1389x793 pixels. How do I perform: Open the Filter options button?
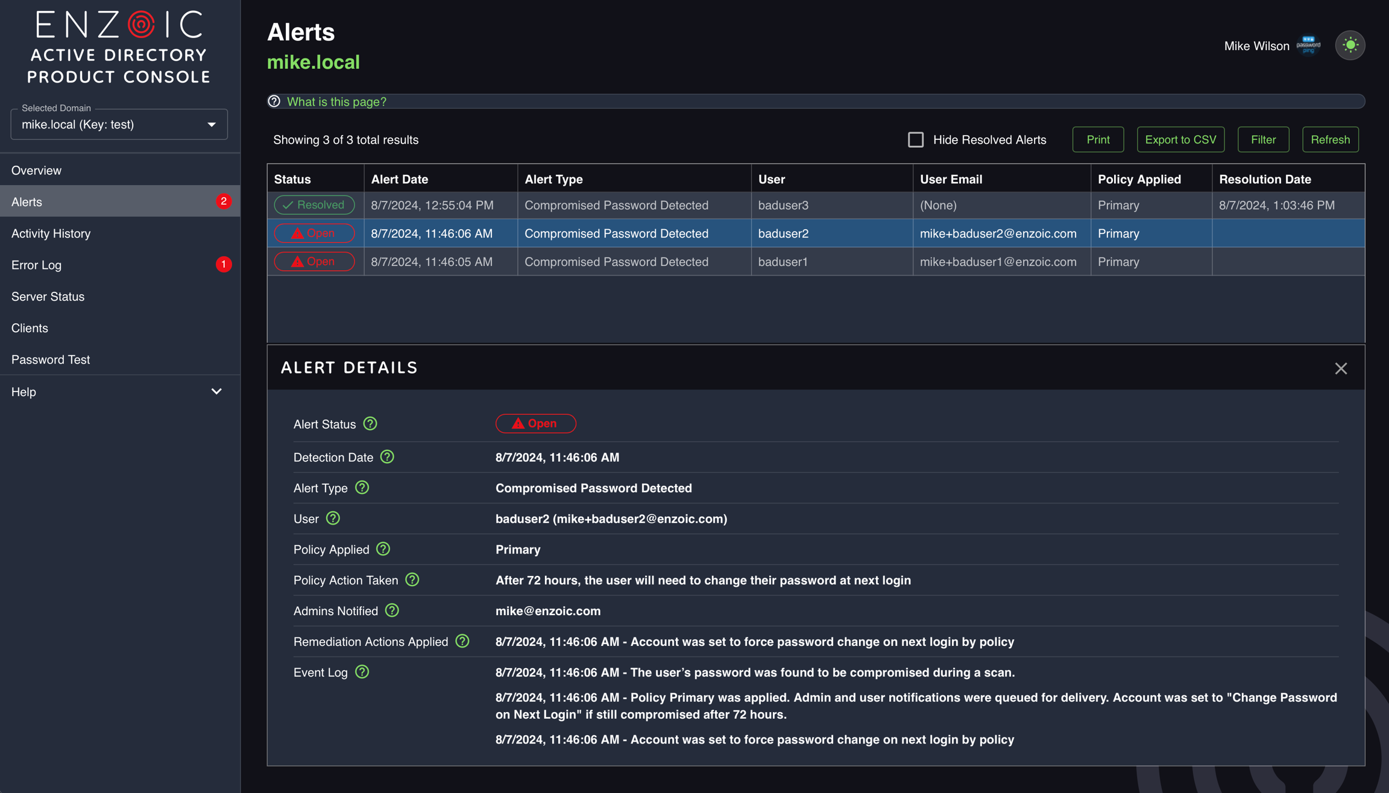(x=1263, y=140)
